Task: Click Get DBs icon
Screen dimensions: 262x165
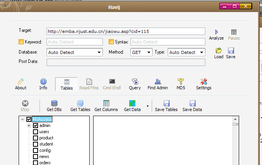Action: coord(54,103)
